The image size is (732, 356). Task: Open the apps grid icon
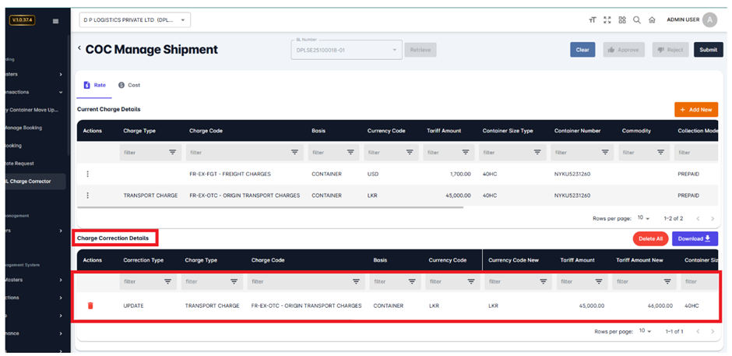pyautogui.click(x=622, y=20)
